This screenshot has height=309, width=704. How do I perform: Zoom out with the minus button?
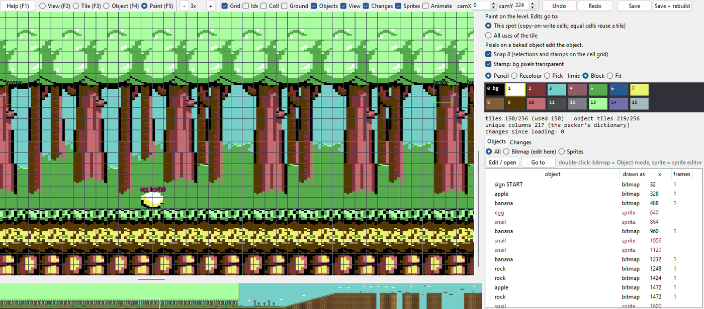[184, 6]
